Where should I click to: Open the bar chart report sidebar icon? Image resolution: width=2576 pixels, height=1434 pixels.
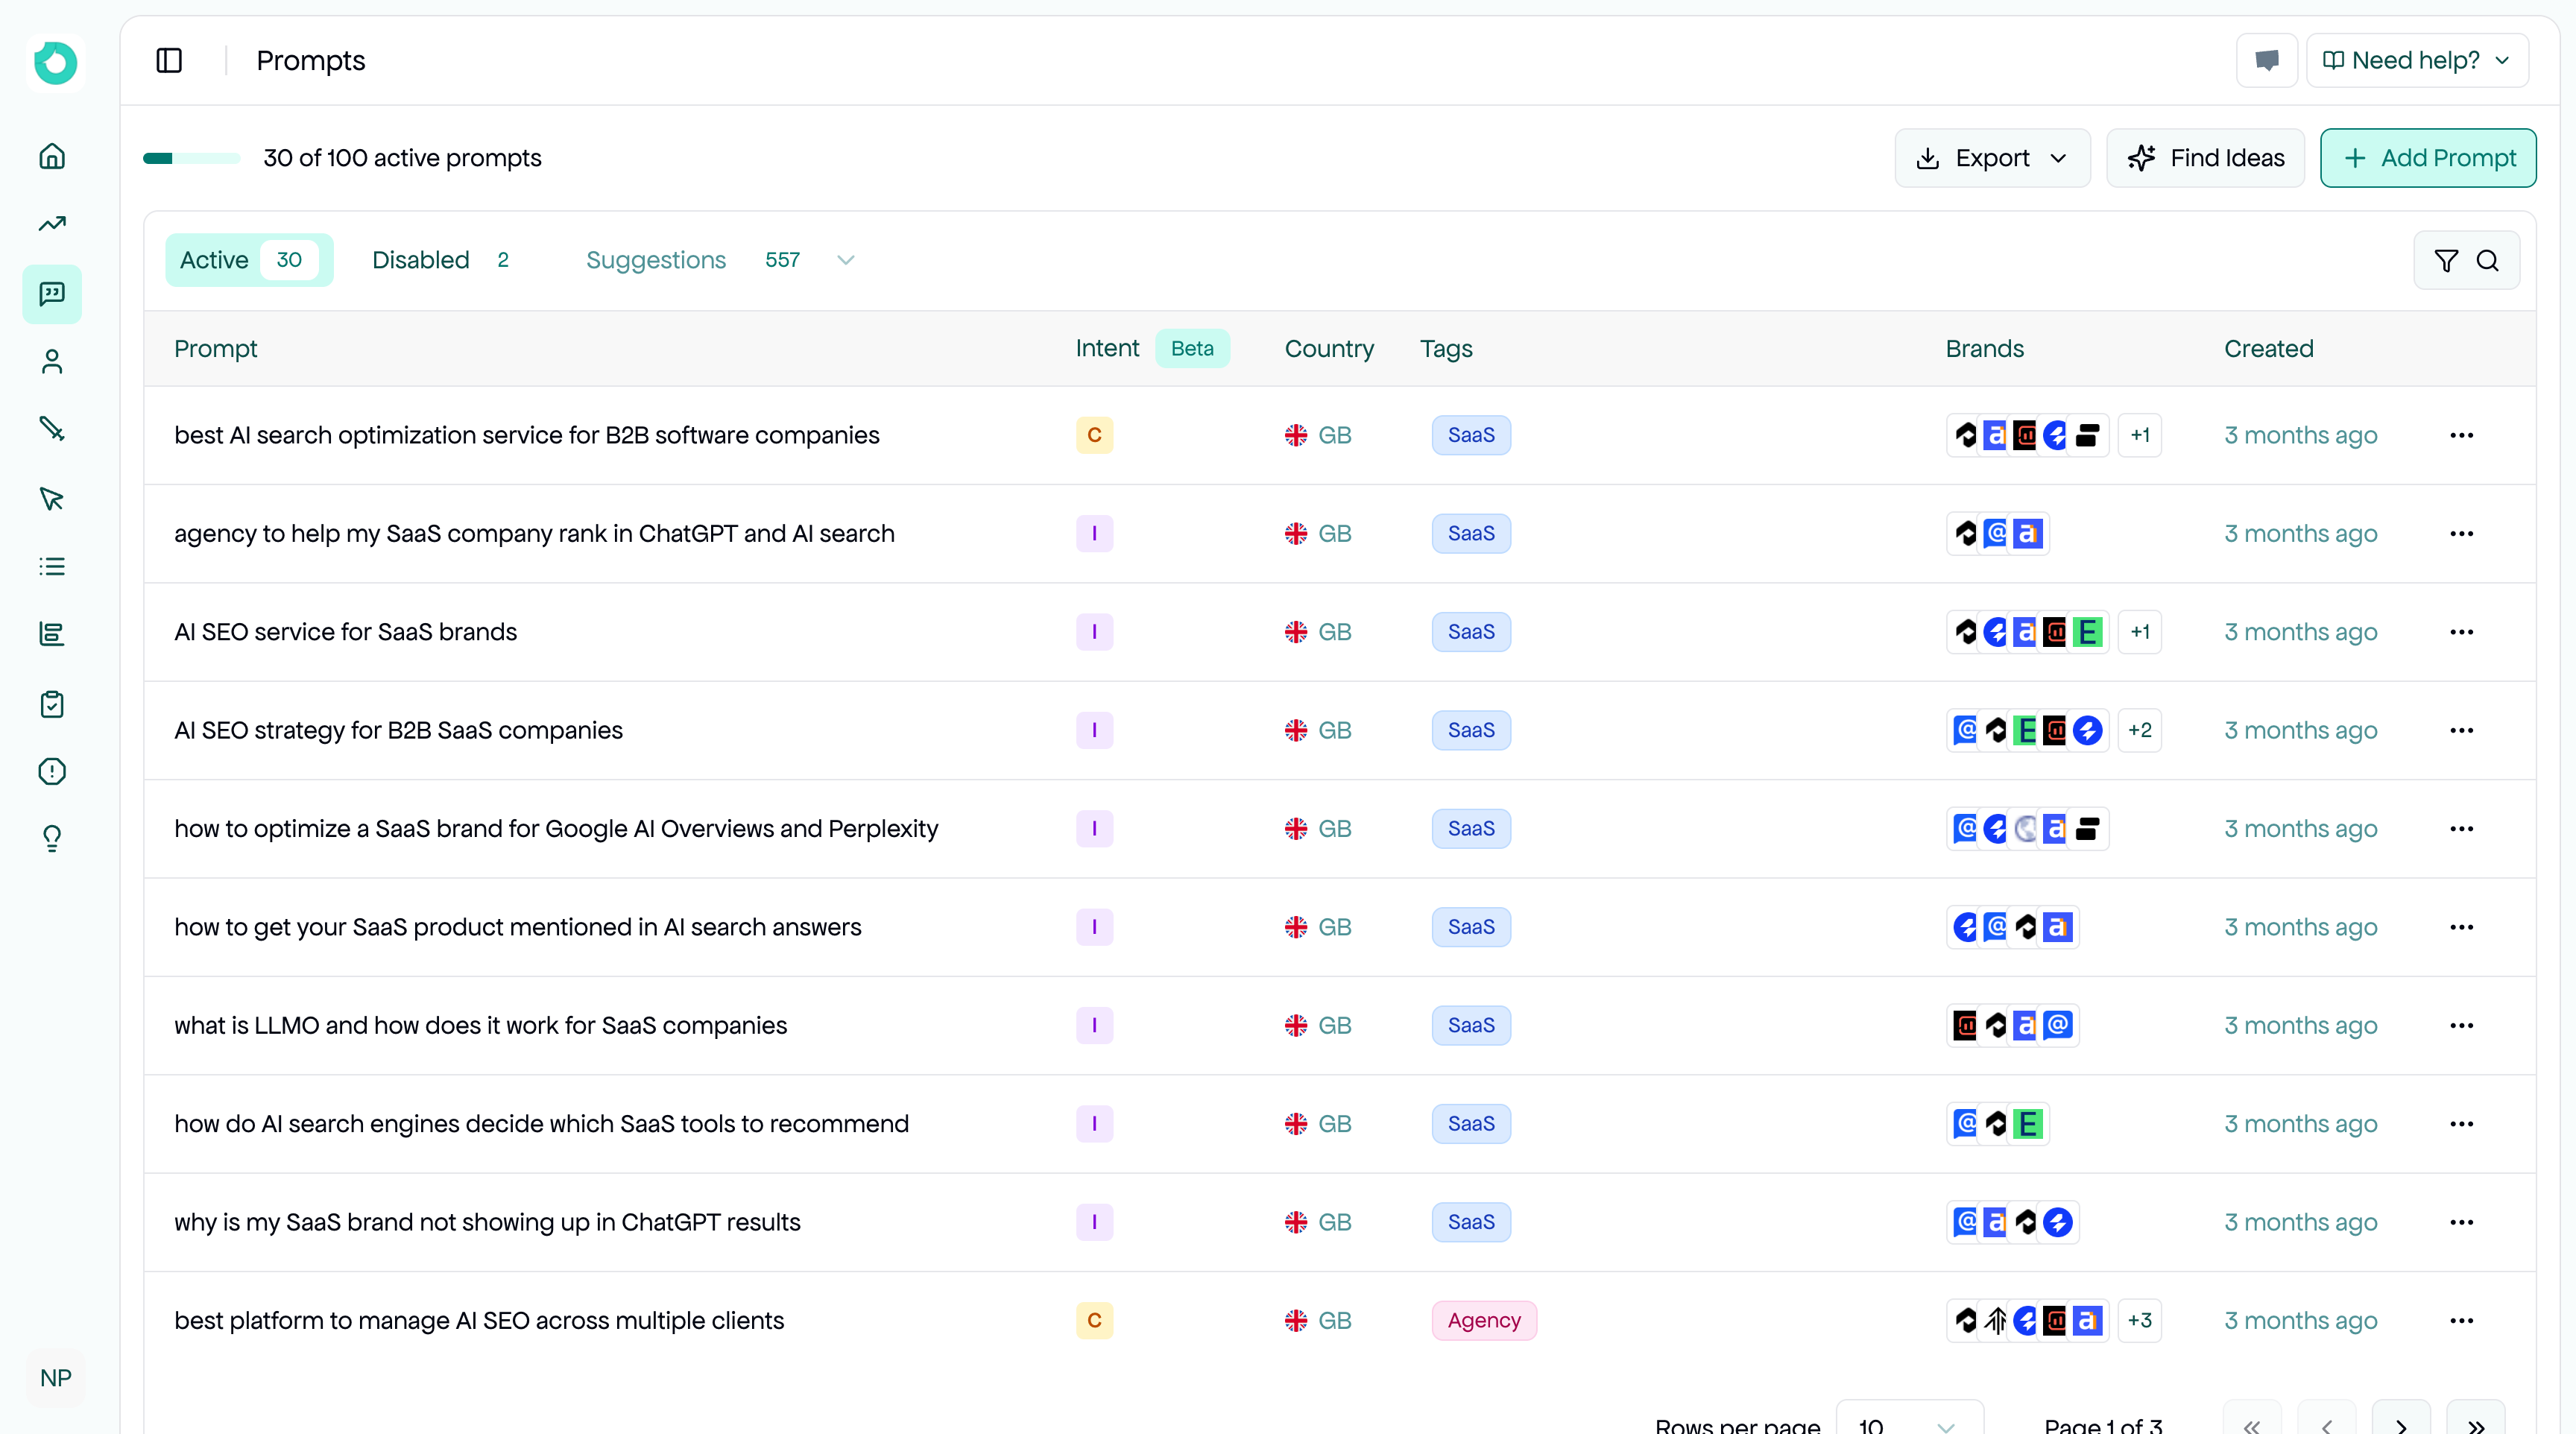(x=52, y=634)
